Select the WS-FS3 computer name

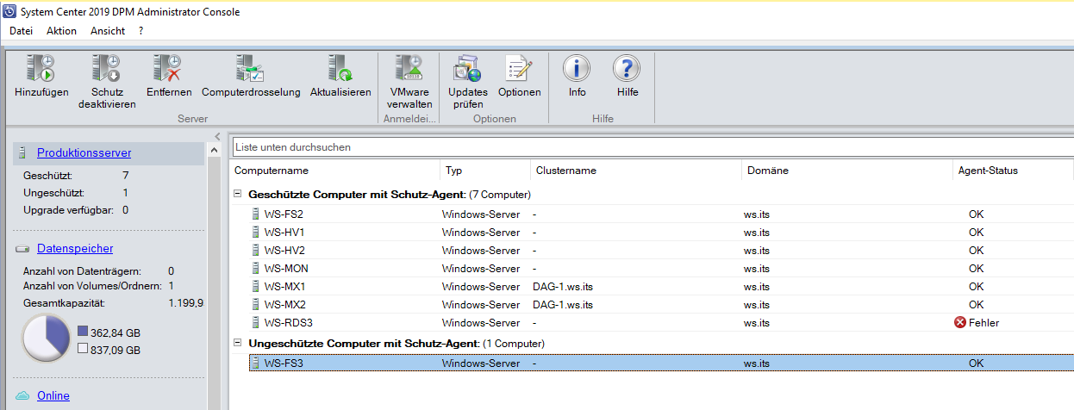click(284, 363)
